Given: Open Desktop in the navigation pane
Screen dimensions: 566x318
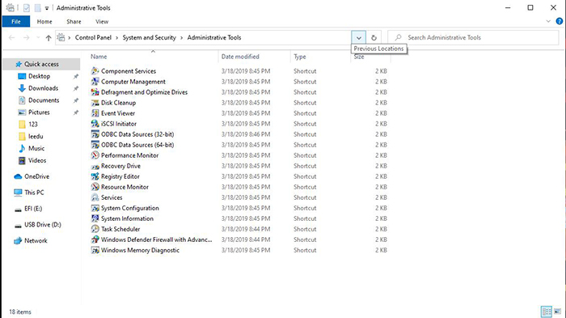Looking at the screenshot, I should pos(40,76).
